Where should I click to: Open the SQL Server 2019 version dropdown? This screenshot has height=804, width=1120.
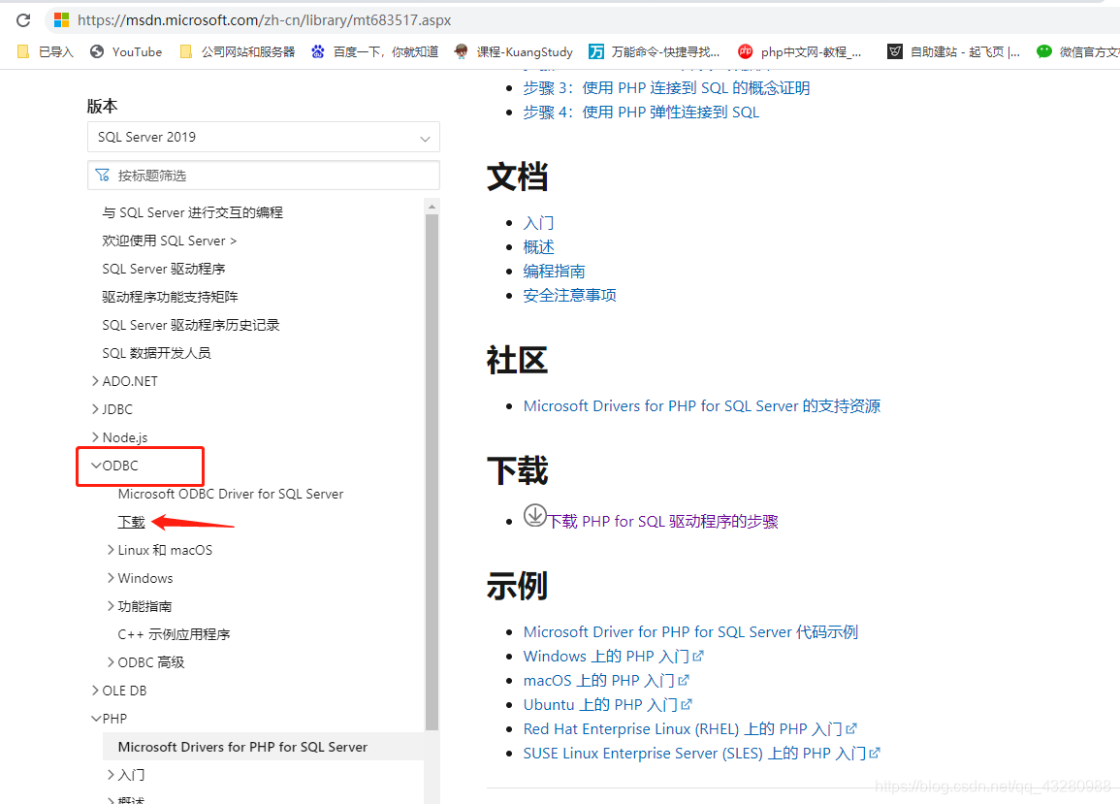click(264, 137)
